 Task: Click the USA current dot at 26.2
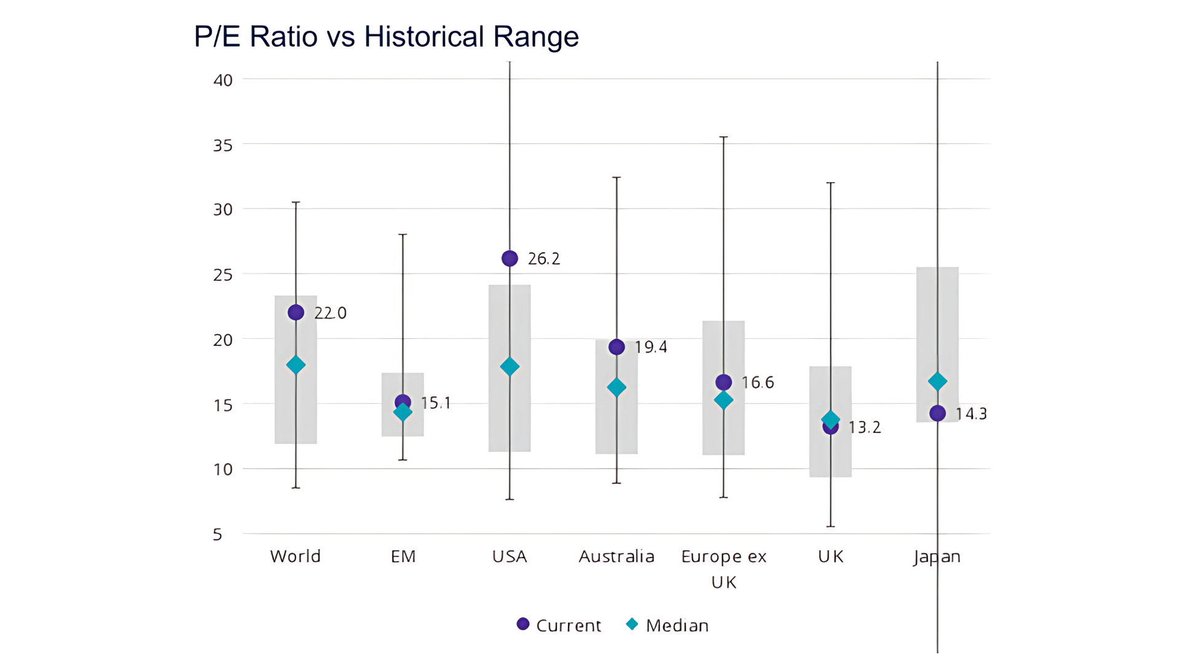tap(509, 258)
